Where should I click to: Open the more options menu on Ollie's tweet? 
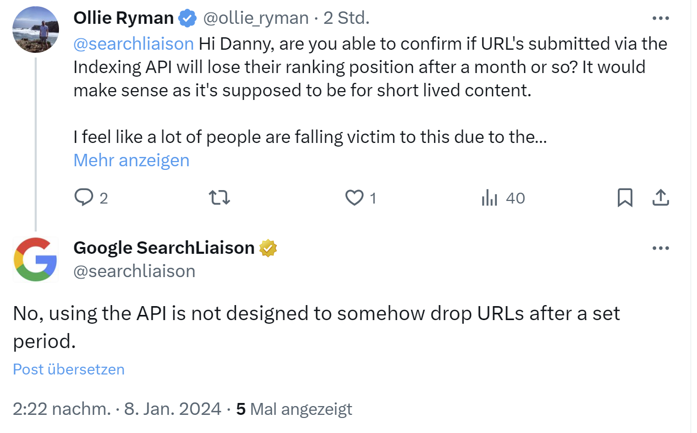(660, 17)
